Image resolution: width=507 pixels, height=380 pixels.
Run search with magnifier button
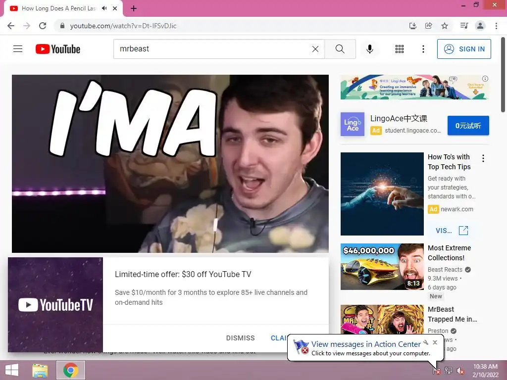[x=340, y=49]
